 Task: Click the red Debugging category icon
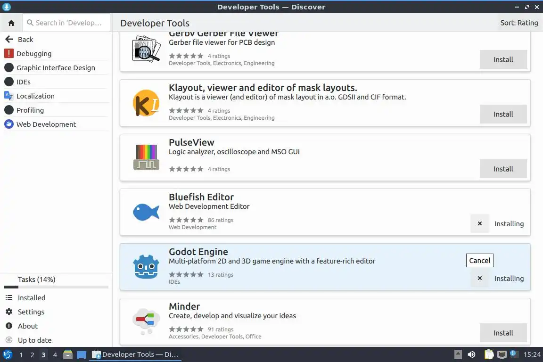(8, 54)
